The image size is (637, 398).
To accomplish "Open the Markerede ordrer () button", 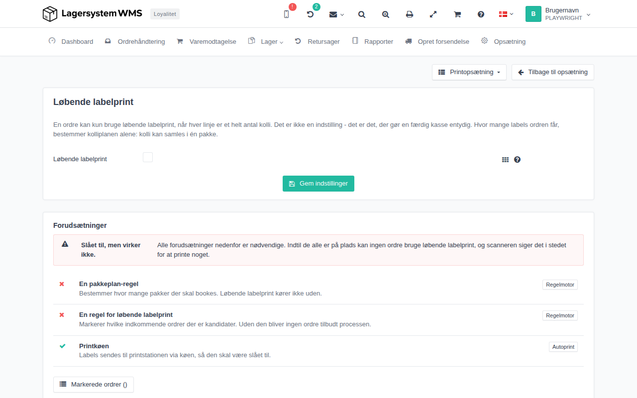I will point(94,385).
